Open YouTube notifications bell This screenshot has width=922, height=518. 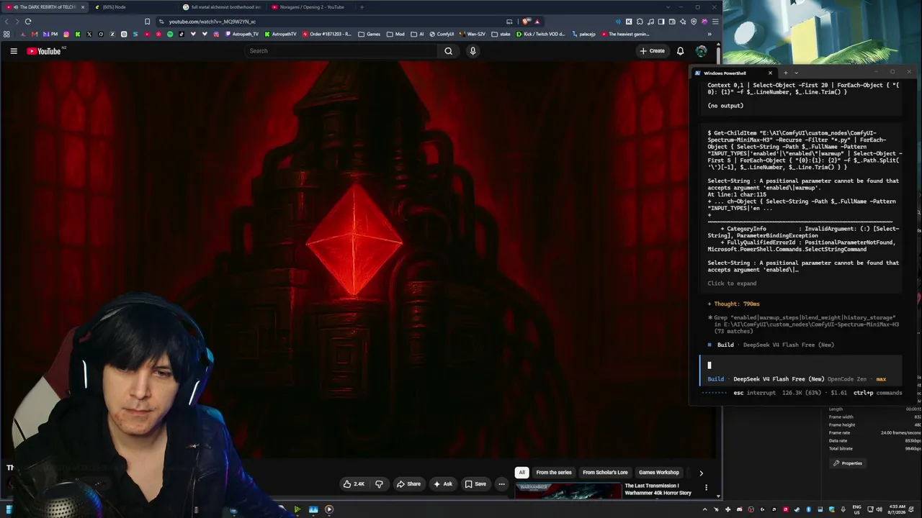pyautogui.click(x=680, y=51)
